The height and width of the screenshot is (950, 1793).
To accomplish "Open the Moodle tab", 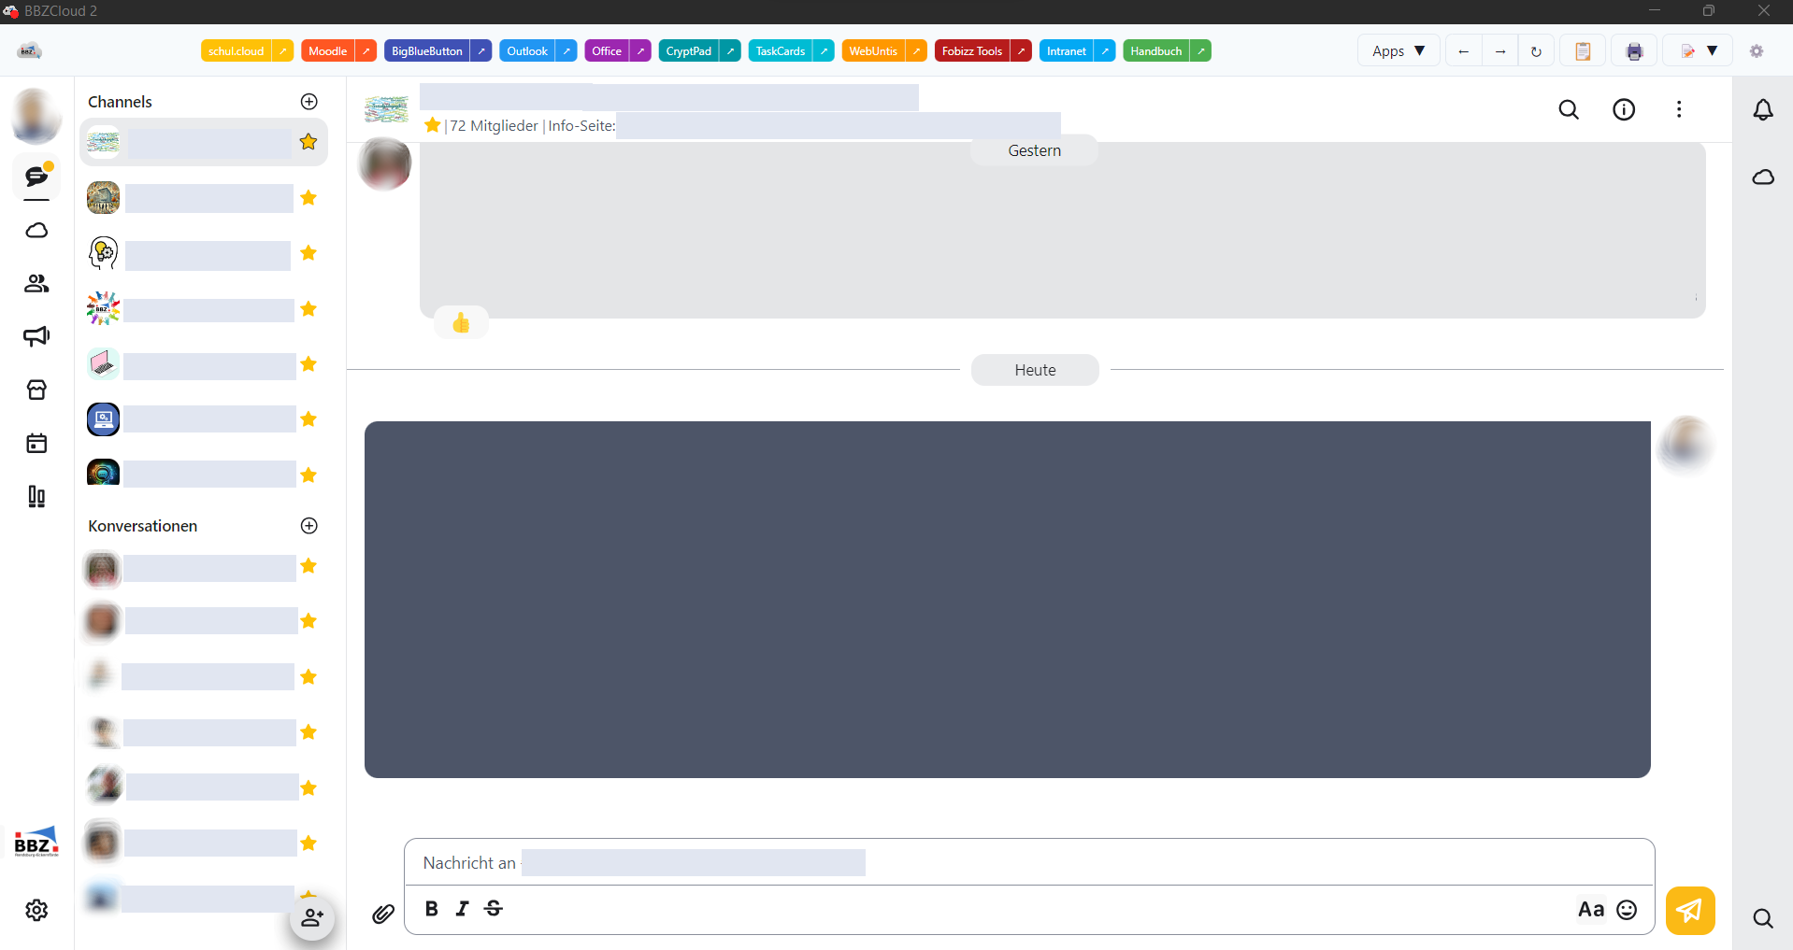I will tap(327, 51).
